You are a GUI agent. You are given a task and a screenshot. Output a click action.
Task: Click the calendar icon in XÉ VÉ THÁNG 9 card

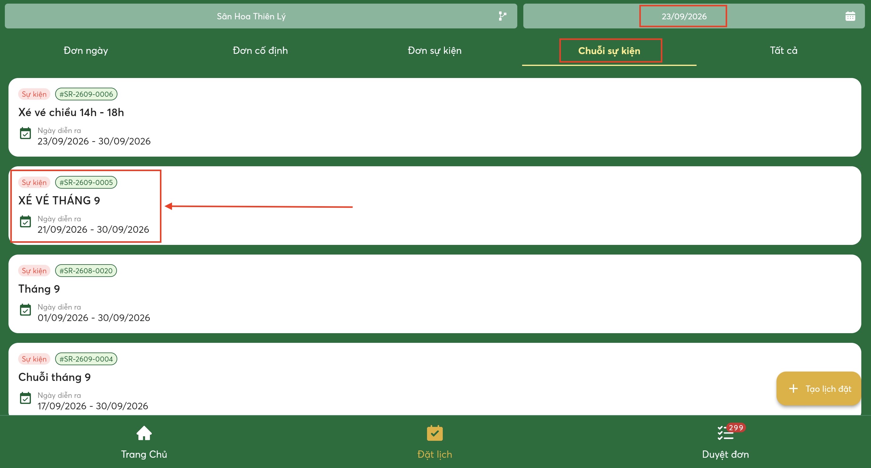point(25,222)
